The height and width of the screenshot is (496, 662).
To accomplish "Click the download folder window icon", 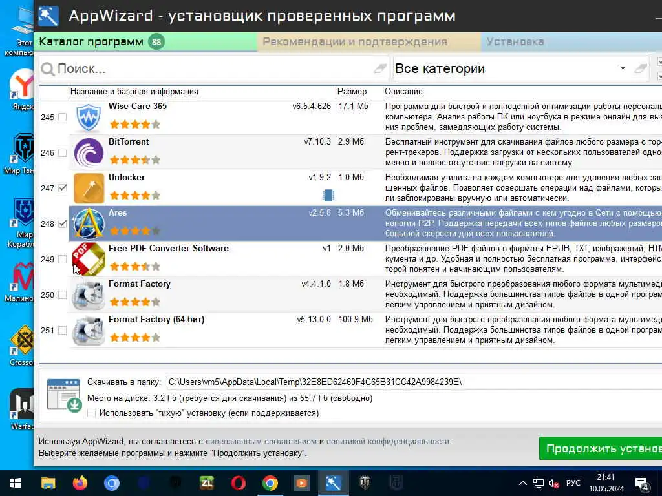I will pos(64,395).
